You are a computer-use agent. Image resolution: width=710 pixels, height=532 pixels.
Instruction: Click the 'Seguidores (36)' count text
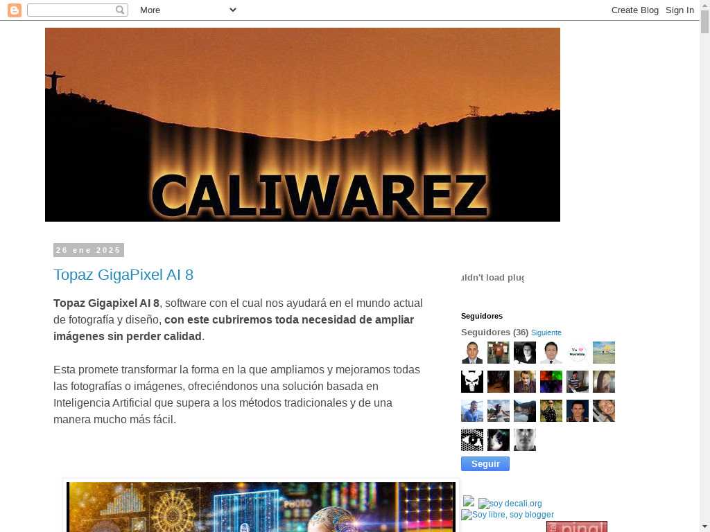coord(494,332)
